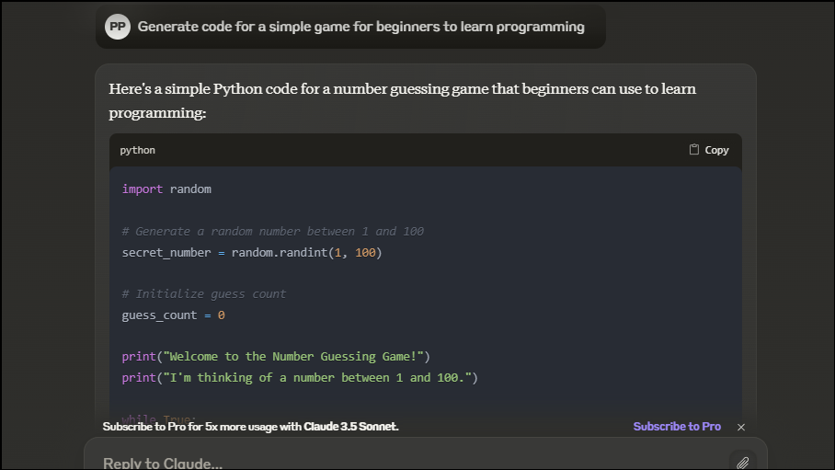Open the paperclip attachment icon
Screen dimensions: 835x470
coord(742,463)
